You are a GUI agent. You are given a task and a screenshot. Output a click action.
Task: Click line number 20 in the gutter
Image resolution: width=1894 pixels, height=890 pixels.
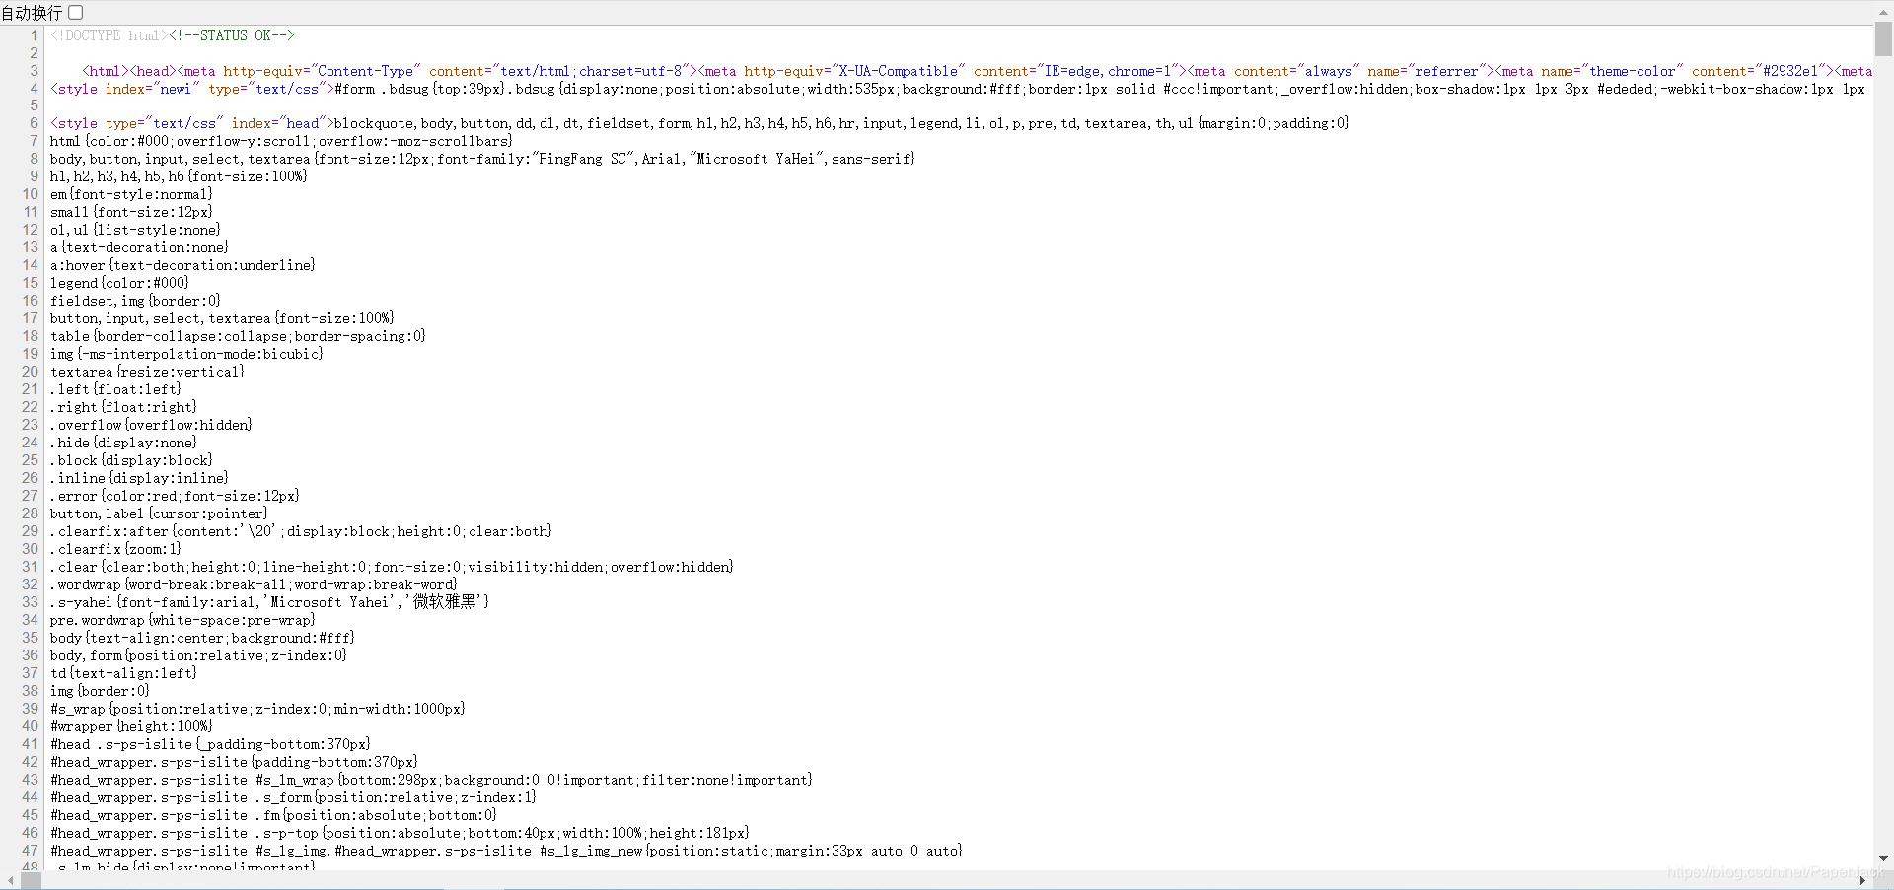point(30,372)
